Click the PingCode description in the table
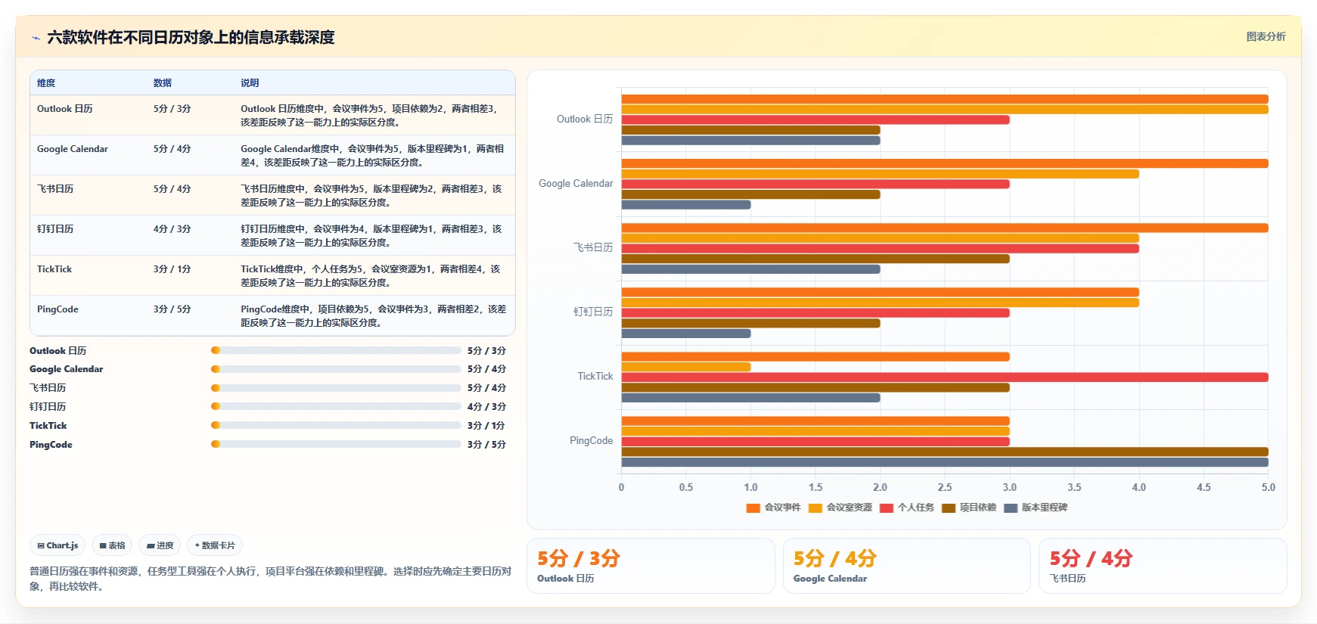The image size is (1317, 624). [x=374, y=316]
